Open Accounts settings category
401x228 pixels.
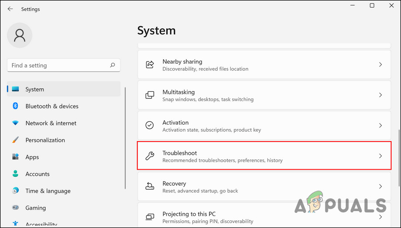(64, 174)
